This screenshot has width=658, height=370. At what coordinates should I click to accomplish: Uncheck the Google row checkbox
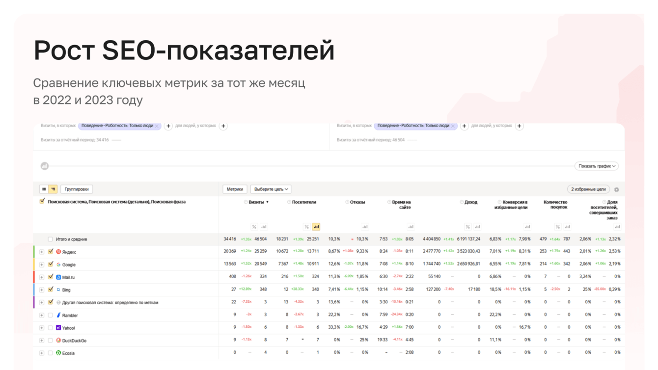pyautogui.click(x=50, y=264)
